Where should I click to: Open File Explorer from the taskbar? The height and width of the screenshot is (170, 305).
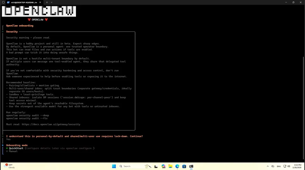[x=170, y=166]
